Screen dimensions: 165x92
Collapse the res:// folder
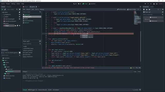[x=2, y=60]
